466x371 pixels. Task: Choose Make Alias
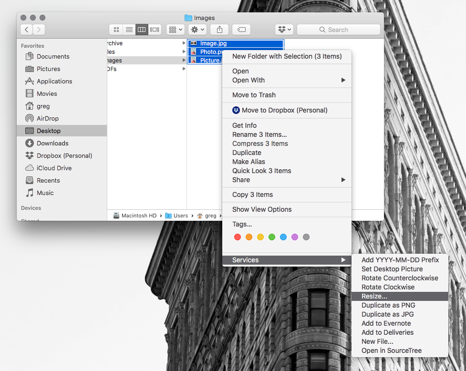287,162
